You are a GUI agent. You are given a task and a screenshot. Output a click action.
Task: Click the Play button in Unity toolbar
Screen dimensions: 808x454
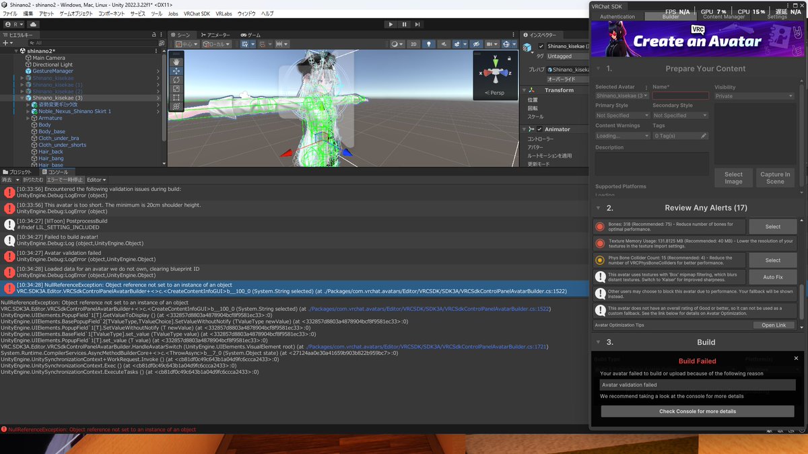click(391, 24)
